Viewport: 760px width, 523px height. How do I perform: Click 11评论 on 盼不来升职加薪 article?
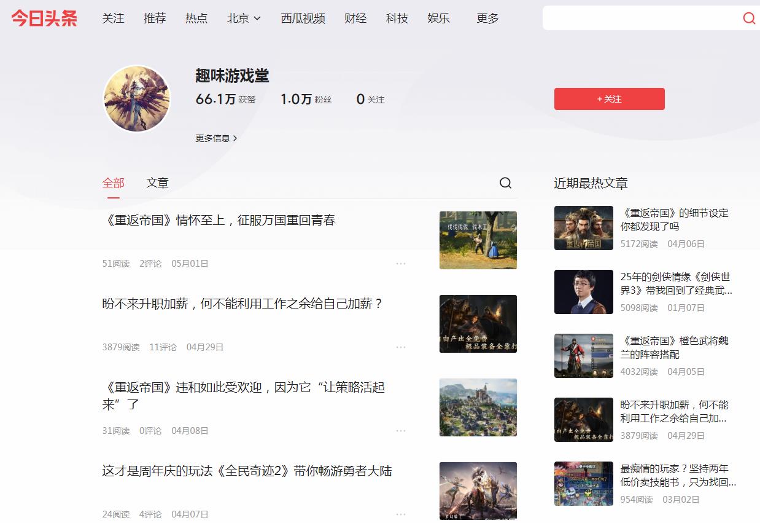(x=163, y=347)
